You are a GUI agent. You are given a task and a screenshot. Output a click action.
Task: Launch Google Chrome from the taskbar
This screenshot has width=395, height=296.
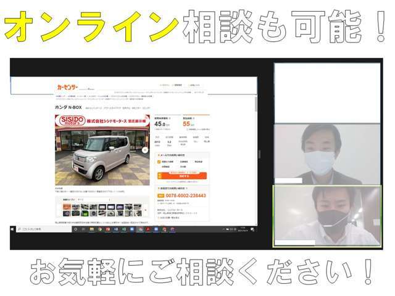[100, 229]
